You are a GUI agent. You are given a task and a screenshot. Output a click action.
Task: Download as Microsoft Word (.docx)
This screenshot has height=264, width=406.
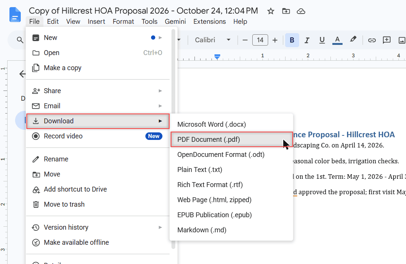232,124
